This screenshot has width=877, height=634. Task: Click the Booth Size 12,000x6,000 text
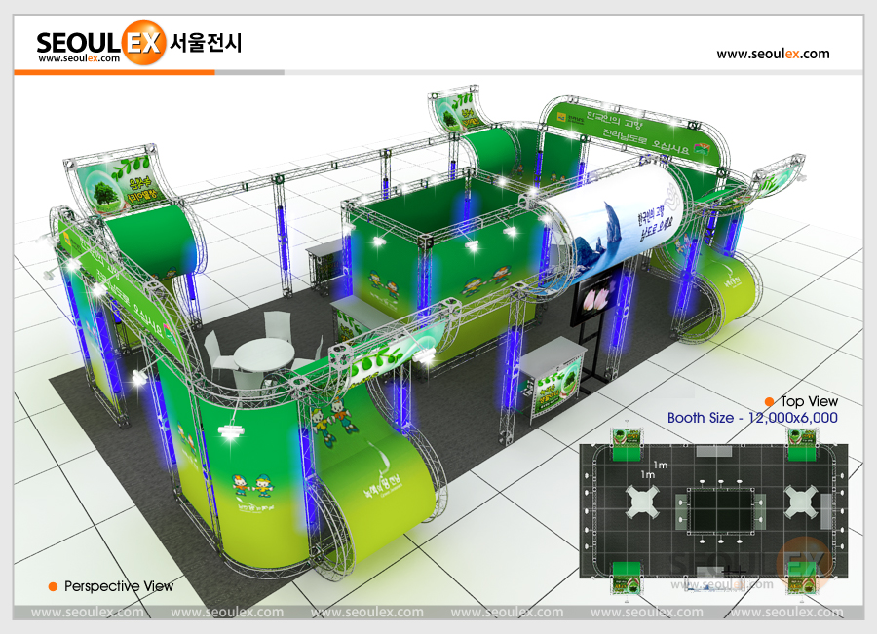coord(752,418)
